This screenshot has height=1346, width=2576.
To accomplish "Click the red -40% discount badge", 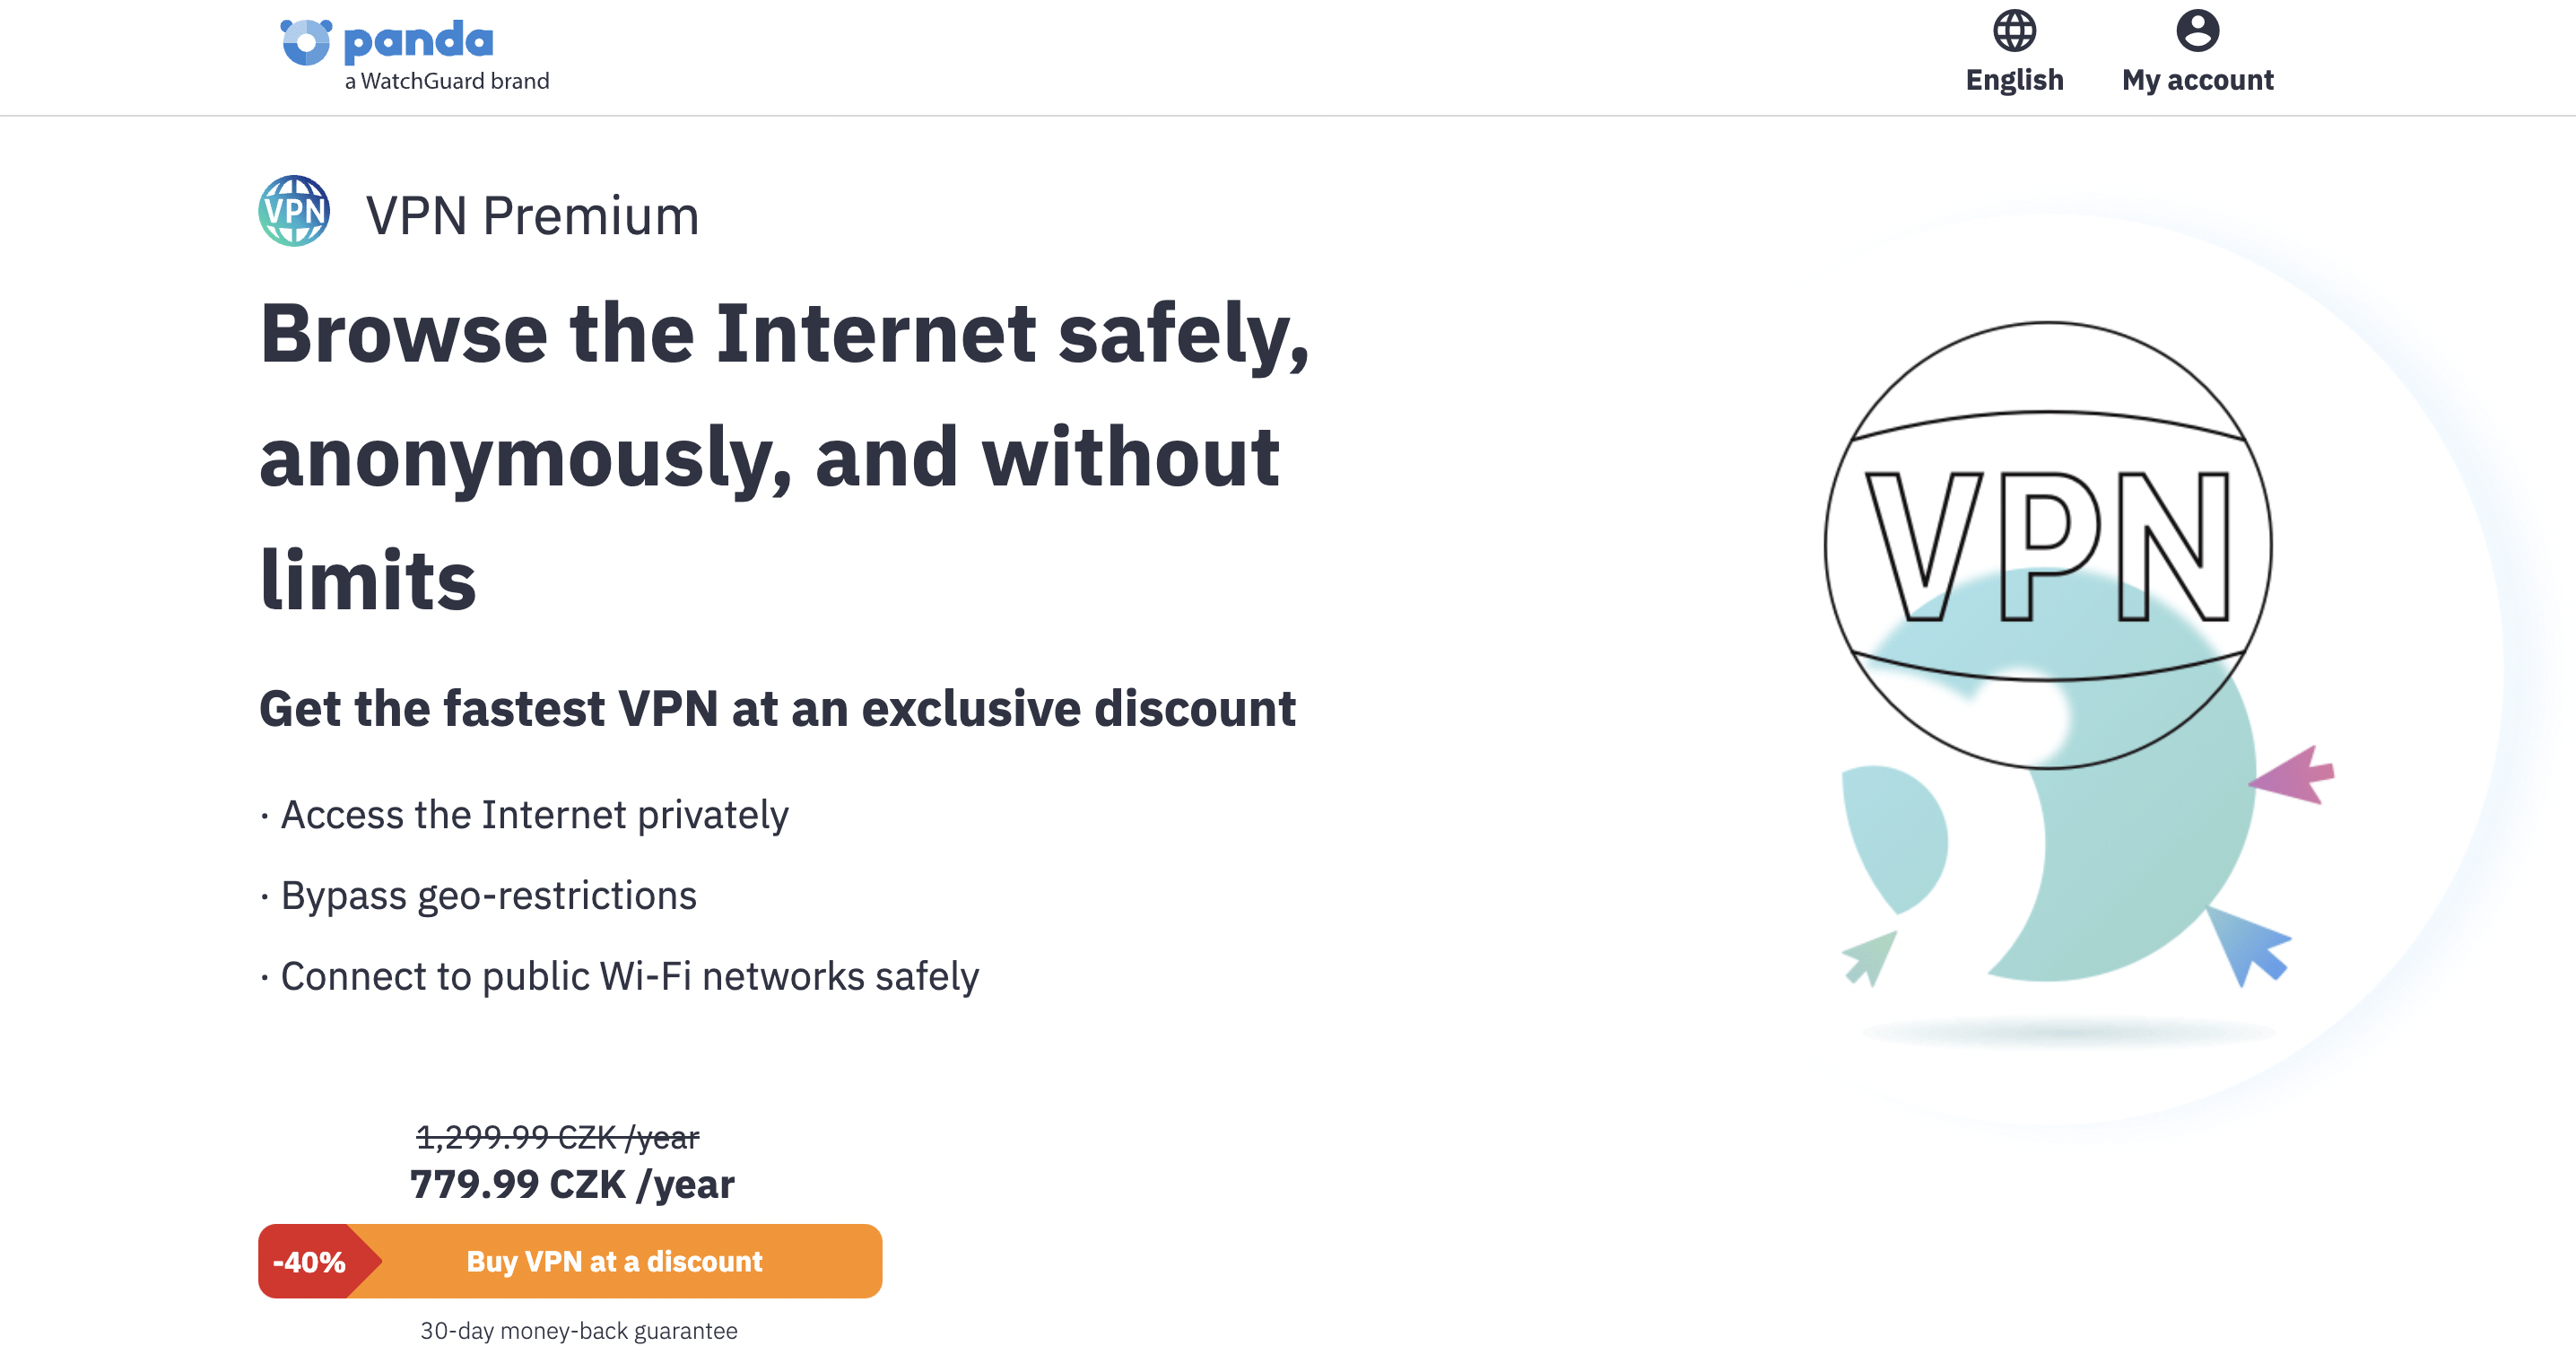I will (310, 1261).
